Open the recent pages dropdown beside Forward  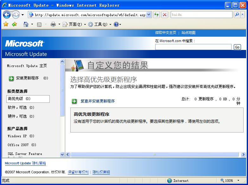pos(22,15)
